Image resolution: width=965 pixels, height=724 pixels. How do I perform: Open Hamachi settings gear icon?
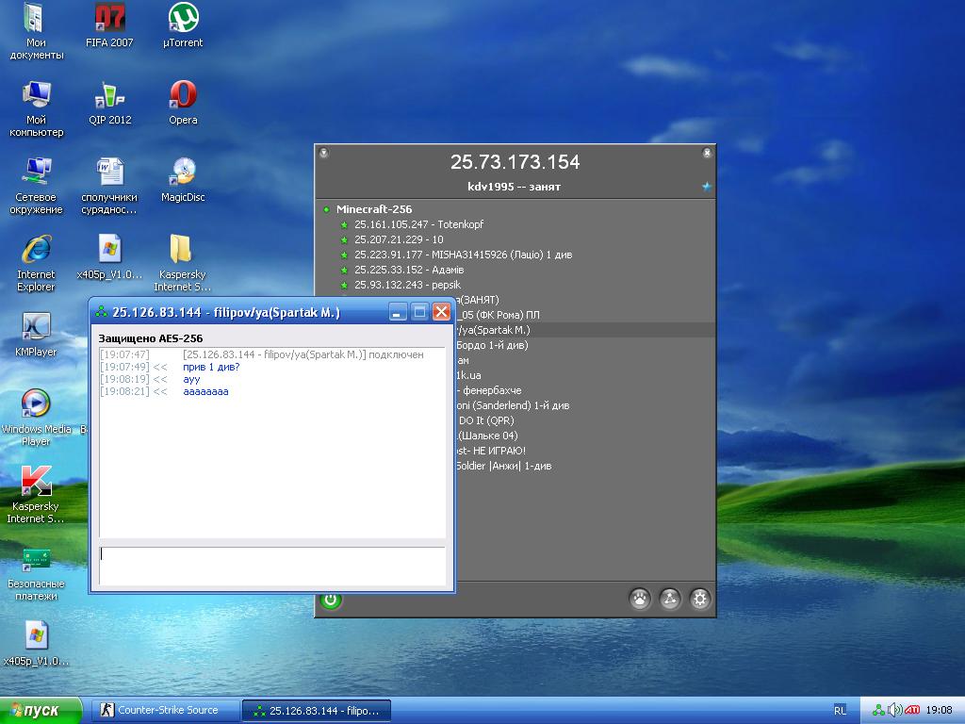click(699, 599)
